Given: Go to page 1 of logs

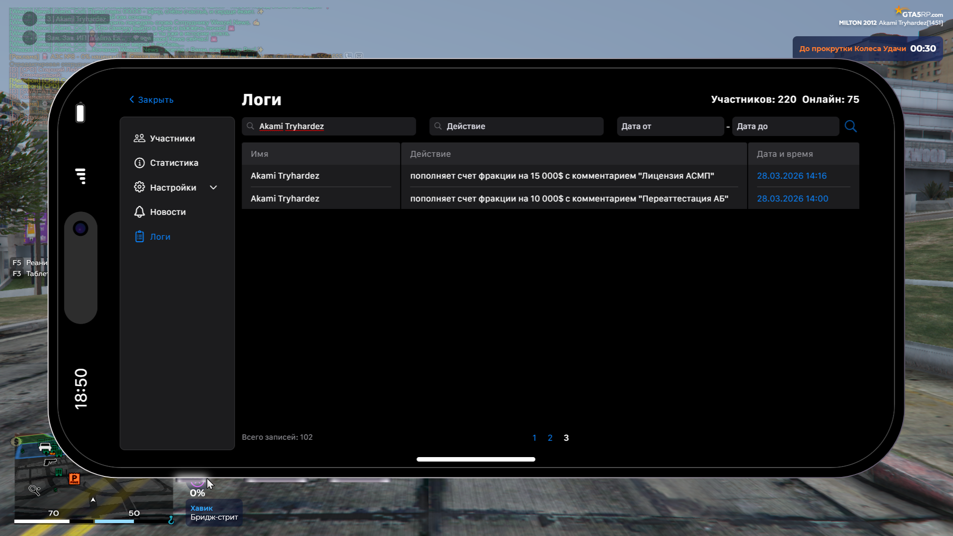Looking at the screenshot, I should coord(534,438).
